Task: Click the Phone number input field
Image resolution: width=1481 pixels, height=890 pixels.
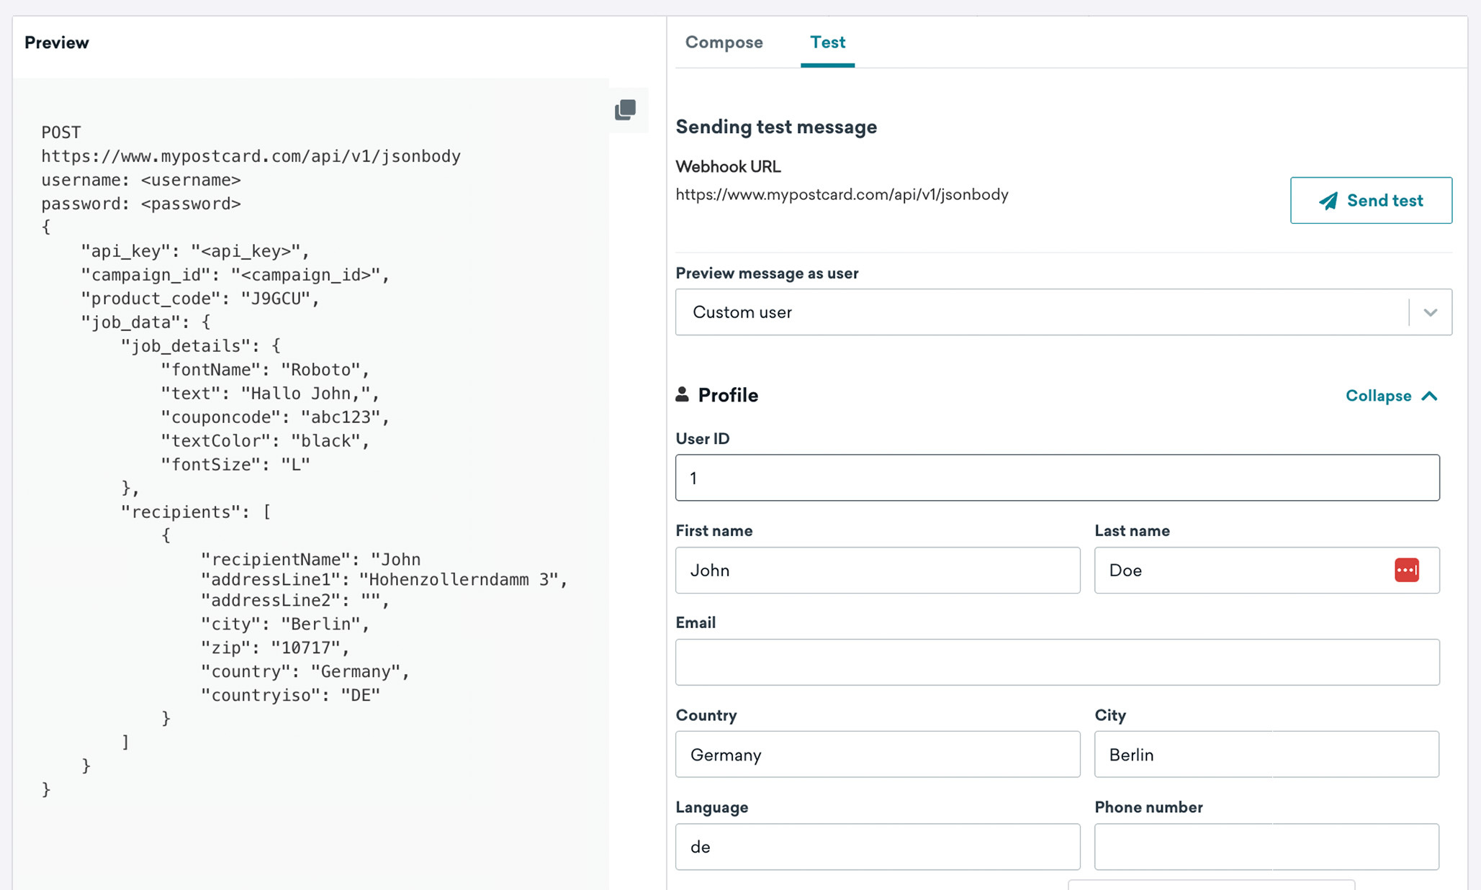Action: click(x=1266, y=845)
